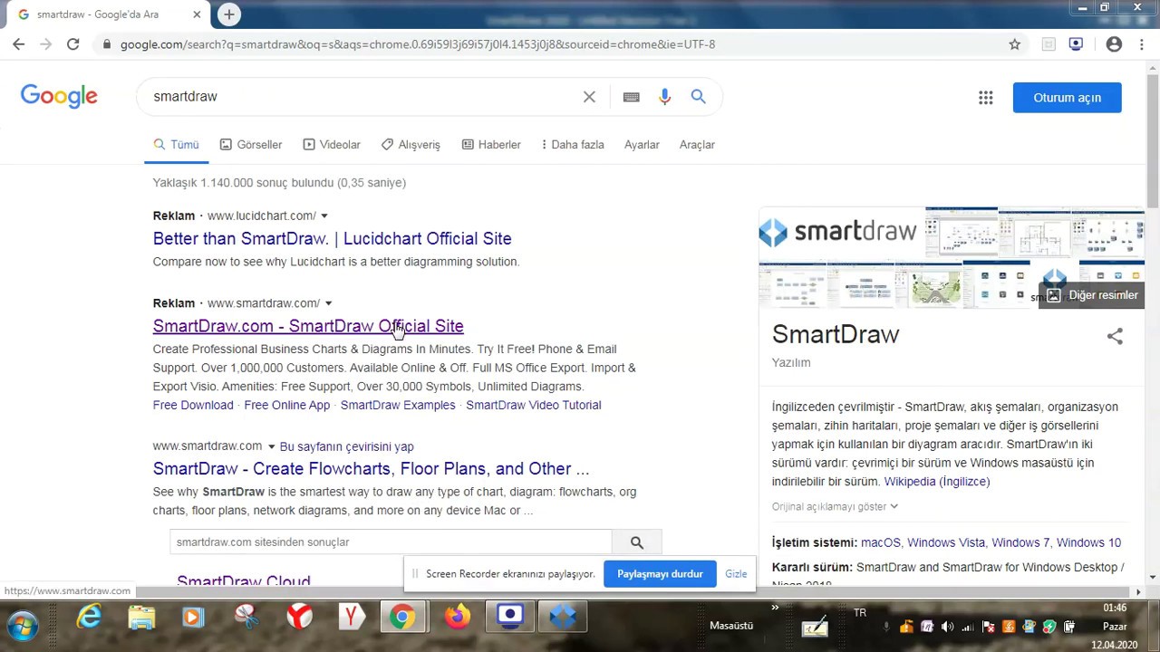The image size is (1160, 652).
Task: Click the address bar URL
Action: point(418,44)
